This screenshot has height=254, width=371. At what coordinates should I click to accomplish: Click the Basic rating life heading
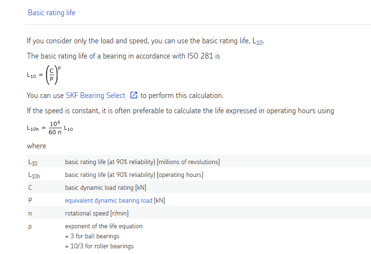pos(51,13)
